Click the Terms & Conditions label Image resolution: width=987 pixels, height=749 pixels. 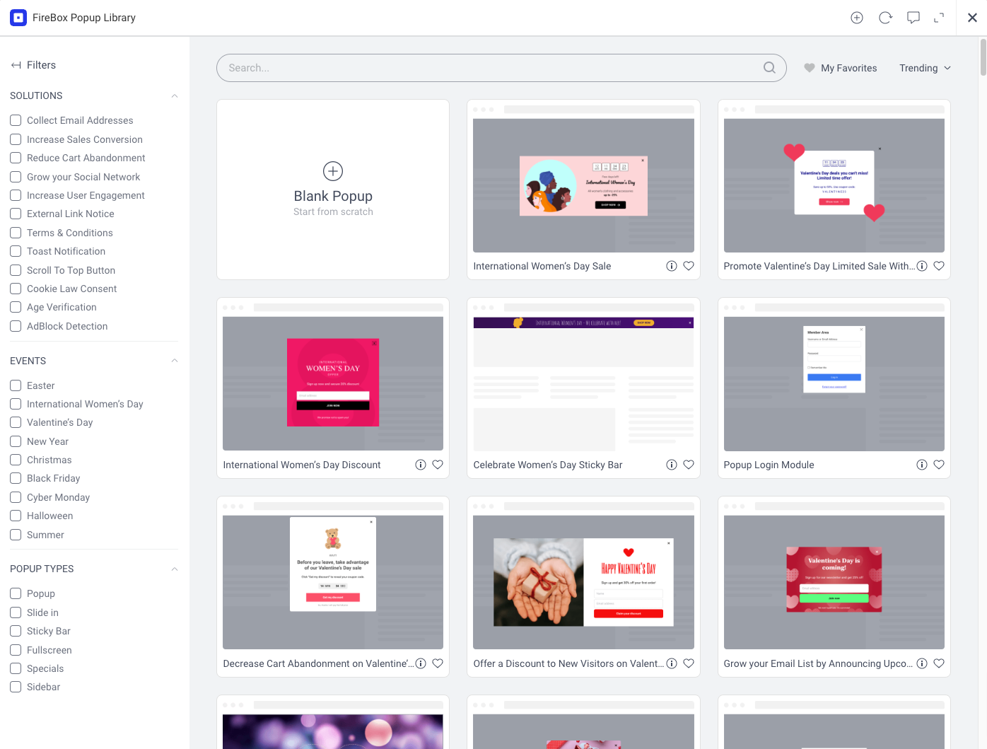click(70, 233)
